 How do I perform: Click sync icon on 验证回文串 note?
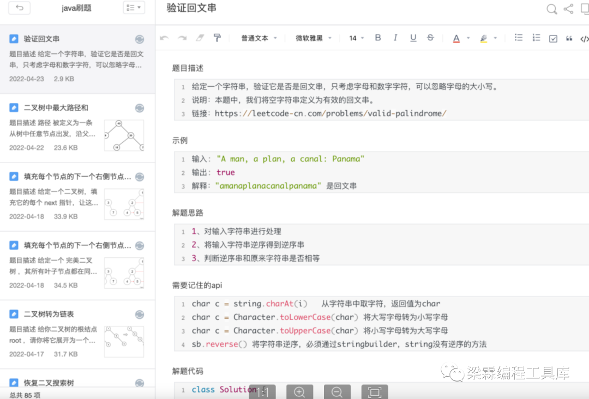pyautogui.click(x=140, y=39)
